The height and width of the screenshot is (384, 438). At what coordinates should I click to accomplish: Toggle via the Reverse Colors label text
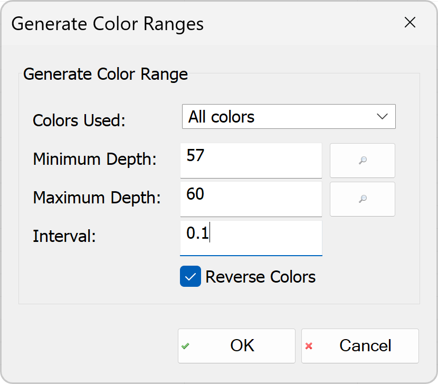[260, 277]
